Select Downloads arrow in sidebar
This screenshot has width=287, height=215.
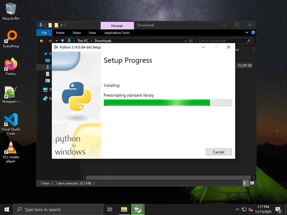tap(48, 67)
